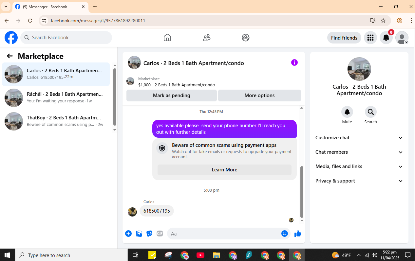Open Chrome three-dot menu
Image resolution: width=415 pixels, height=261 pixels.
tap(411, 21)
